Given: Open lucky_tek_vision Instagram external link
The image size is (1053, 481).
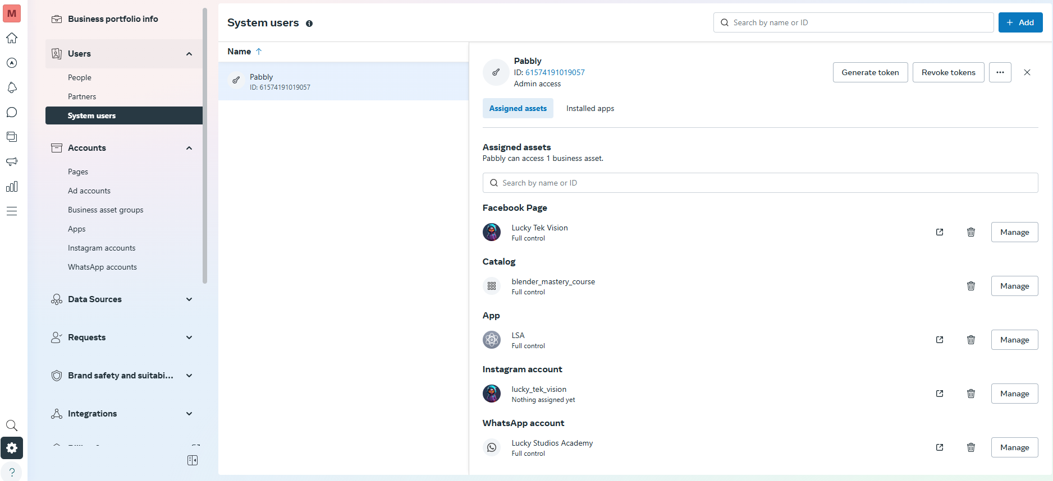Looking at the screenshot, I should click(940, 394).
